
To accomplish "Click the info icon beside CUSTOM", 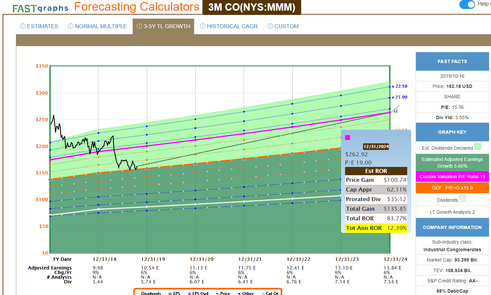I will click(x=270, y=26).
